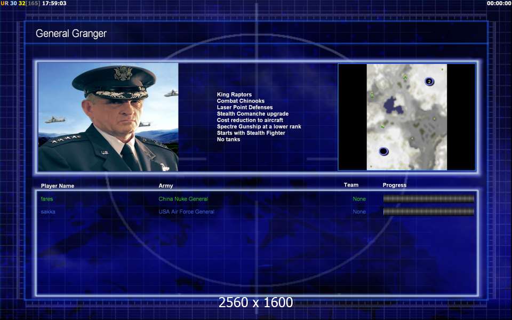Click the helicopter right of the general's cap
Screen dimensions: 512x320
click(x=171, y=93)
